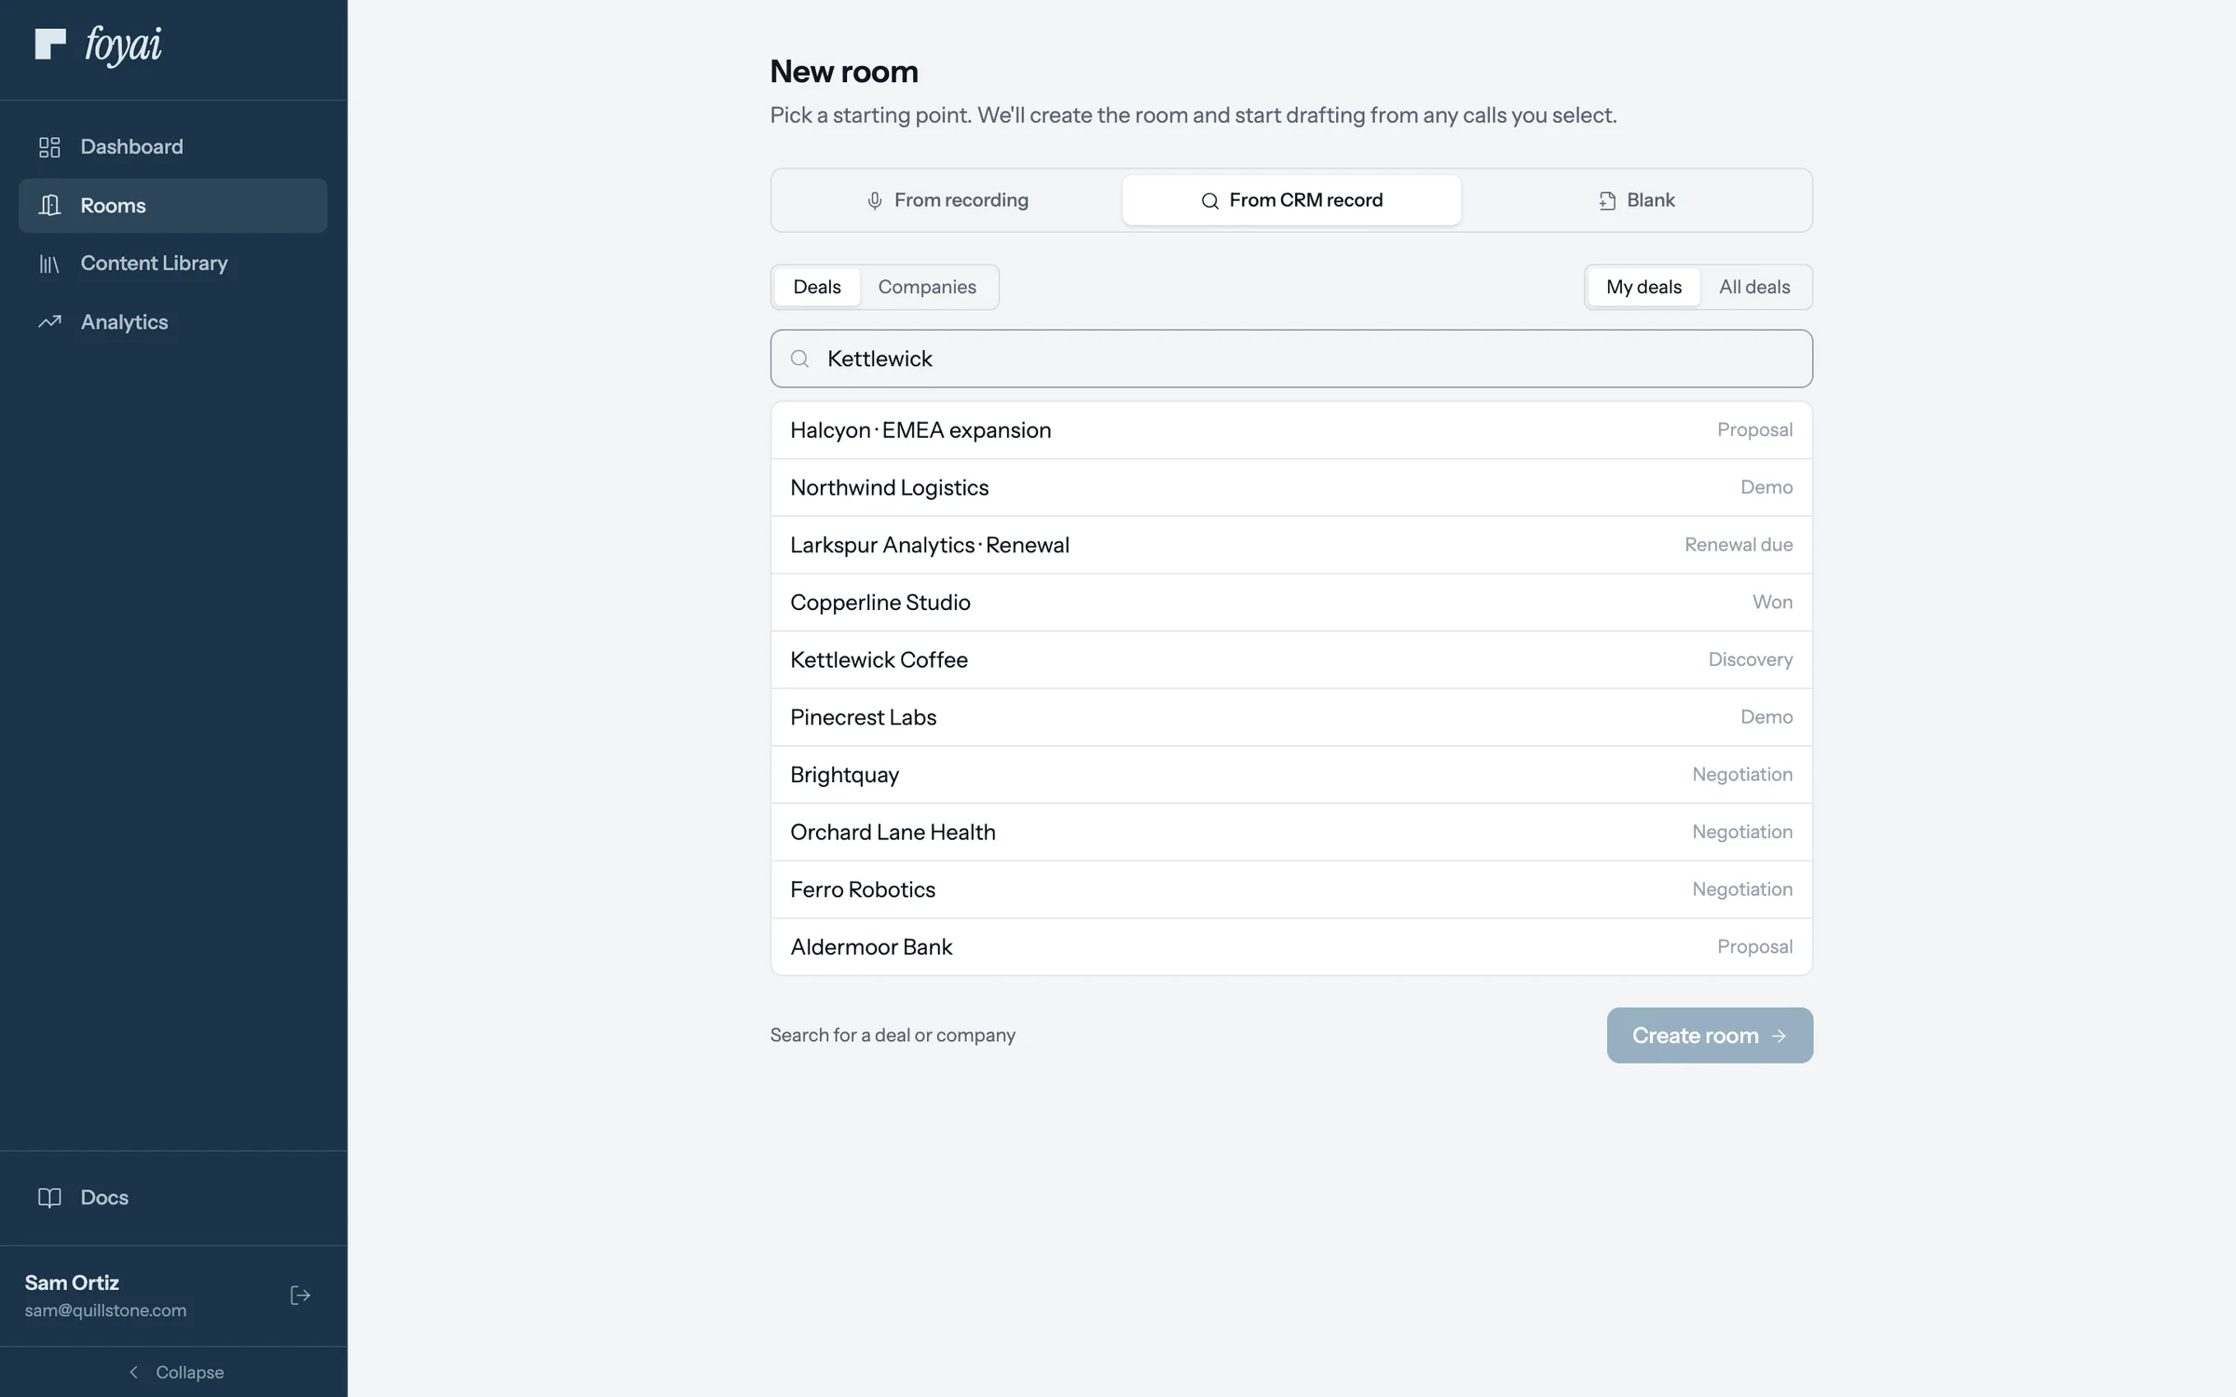Viewport: 2236px width, 1397px height.
Task: Click the Collapse chevron icon
Action: (x=133, y=1372)
